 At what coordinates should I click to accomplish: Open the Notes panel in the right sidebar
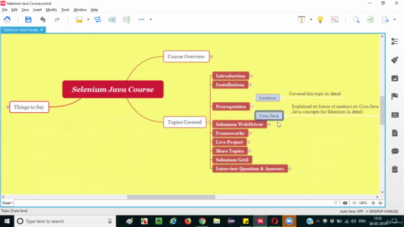click(x=395, y=133)
